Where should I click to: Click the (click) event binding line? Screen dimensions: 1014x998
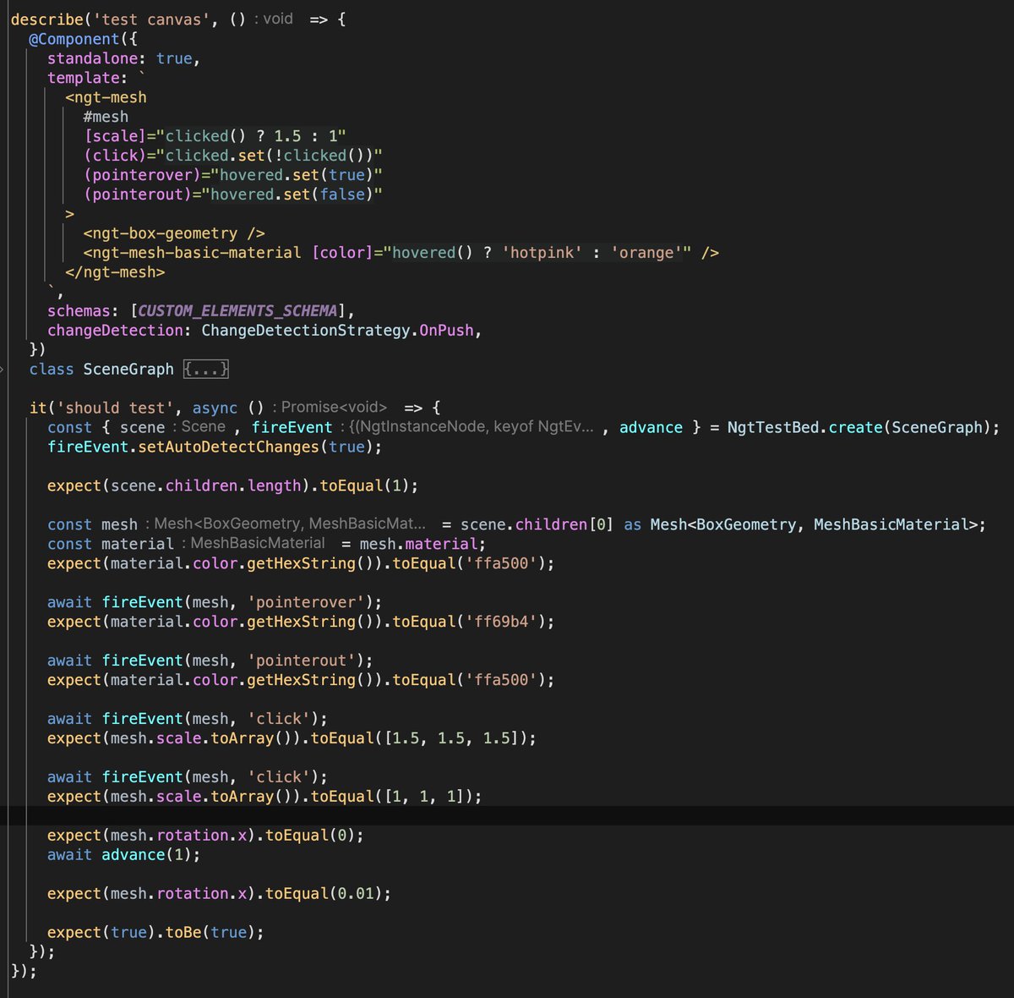pos(233,156)
